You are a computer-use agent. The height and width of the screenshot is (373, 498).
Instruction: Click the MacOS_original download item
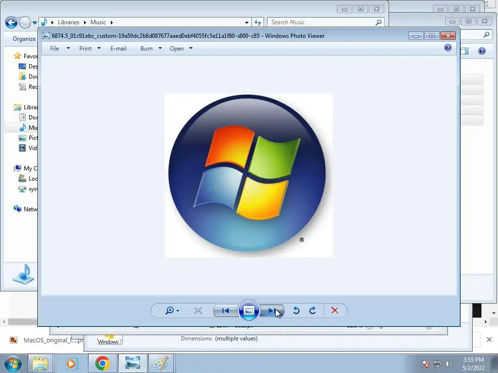point(46,340)
